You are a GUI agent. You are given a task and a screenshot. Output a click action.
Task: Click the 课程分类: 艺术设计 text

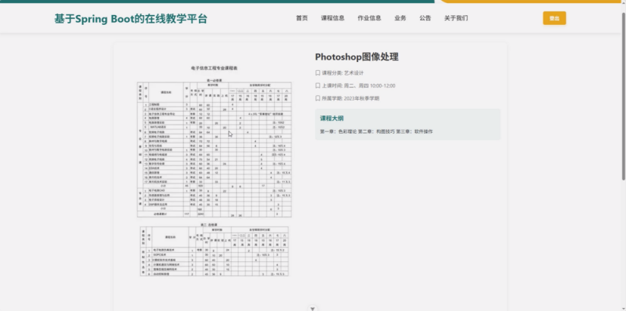(343, 73)
